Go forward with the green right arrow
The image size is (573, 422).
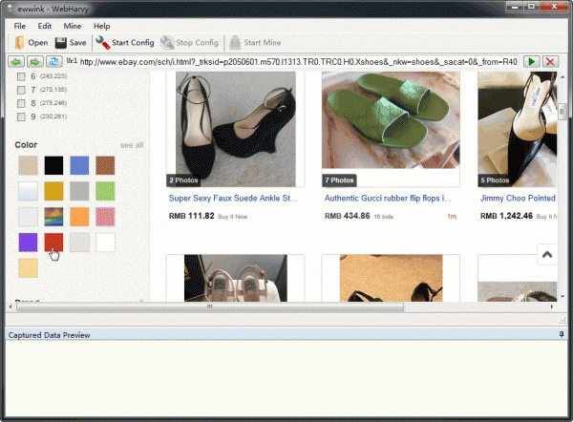click(x=34, y=62)
